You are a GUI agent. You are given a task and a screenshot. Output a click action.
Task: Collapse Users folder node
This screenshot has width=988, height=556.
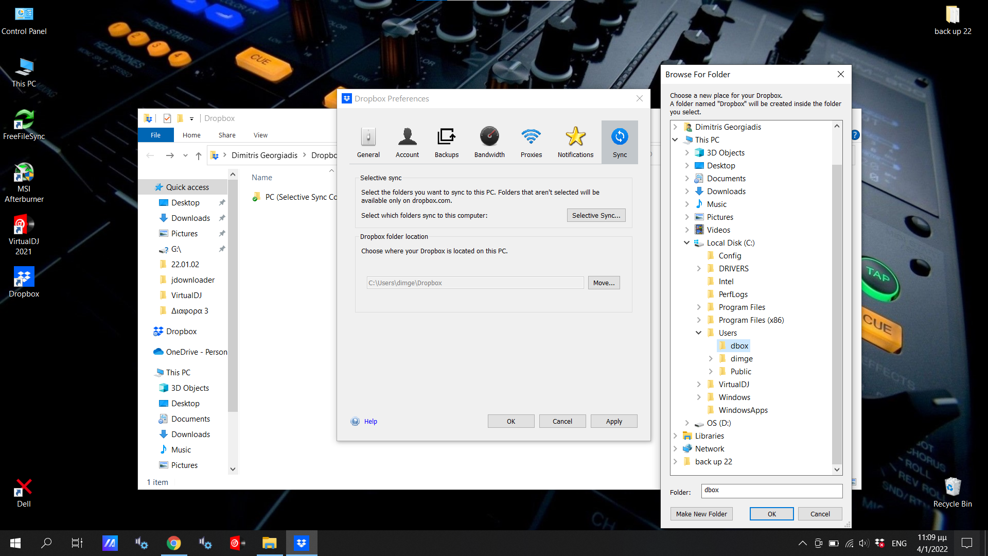coord(698,333)
